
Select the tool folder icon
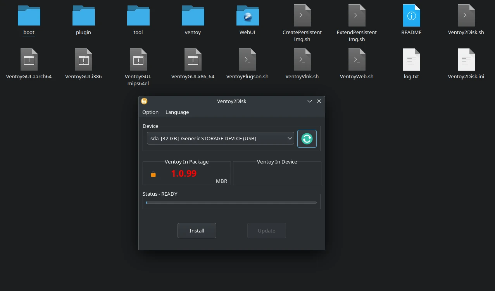point(138,15)
